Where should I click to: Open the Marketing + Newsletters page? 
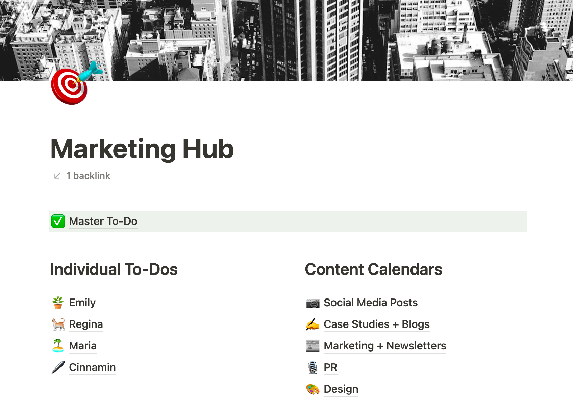385,346
